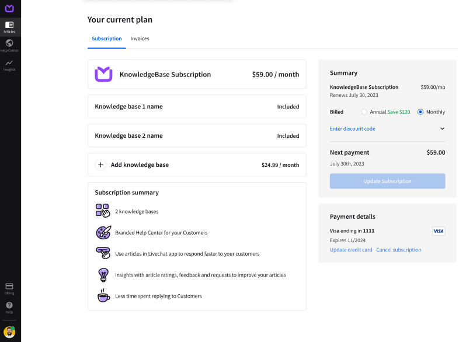The width and height of the screenshot is (466, 342).
Task: Click the 'Next payment' heading
Action: [349, 152]
